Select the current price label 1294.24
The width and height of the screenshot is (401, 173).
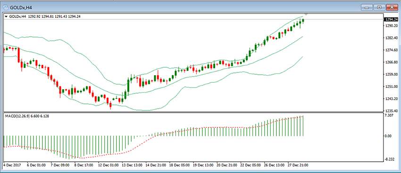pos(391,19)
